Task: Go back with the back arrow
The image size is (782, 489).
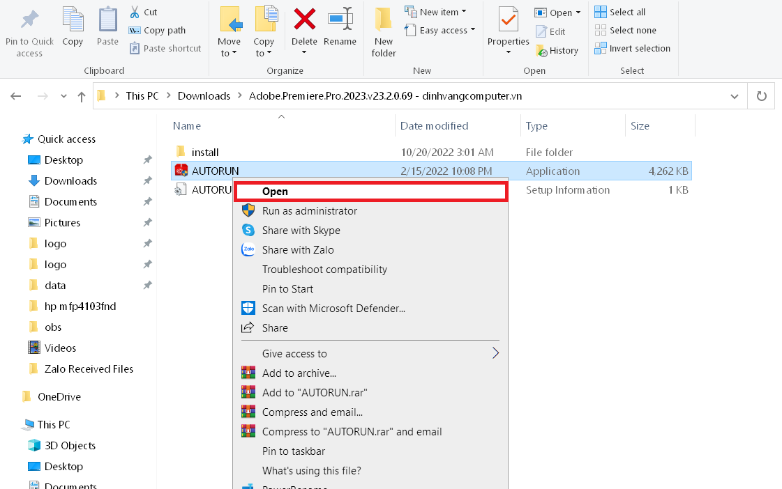Action: (16, 96)
